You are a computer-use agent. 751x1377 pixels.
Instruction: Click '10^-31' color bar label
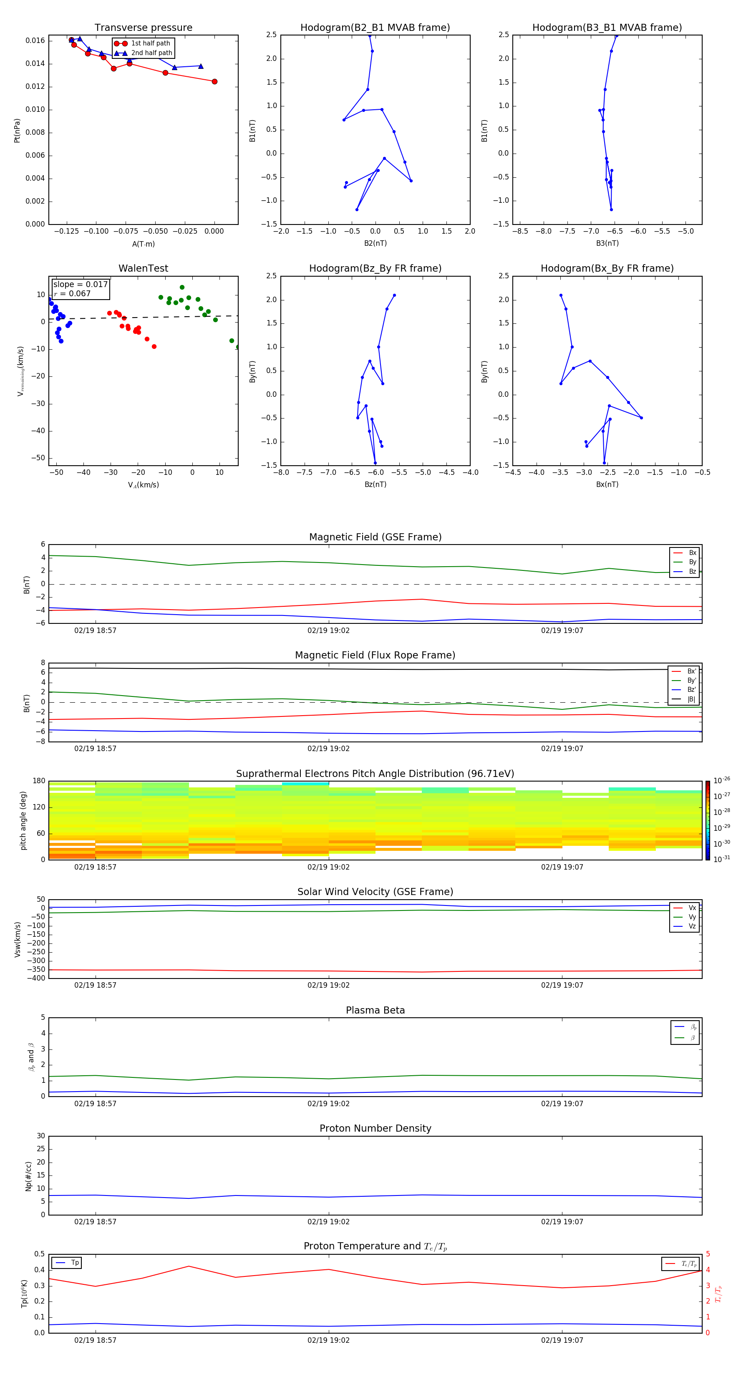pos(722,859)
